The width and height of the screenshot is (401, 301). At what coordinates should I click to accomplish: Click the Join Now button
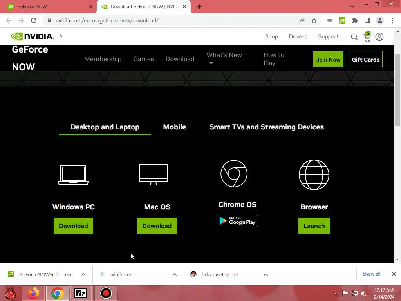(328, 59)
